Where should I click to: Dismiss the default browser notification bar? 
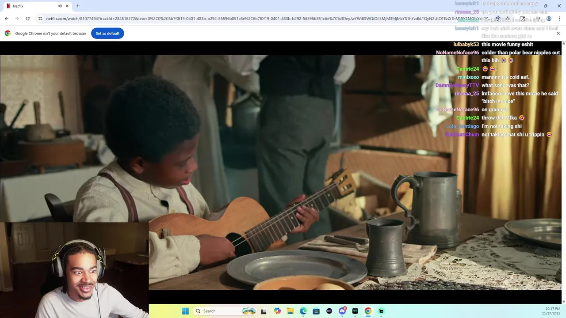558,34
